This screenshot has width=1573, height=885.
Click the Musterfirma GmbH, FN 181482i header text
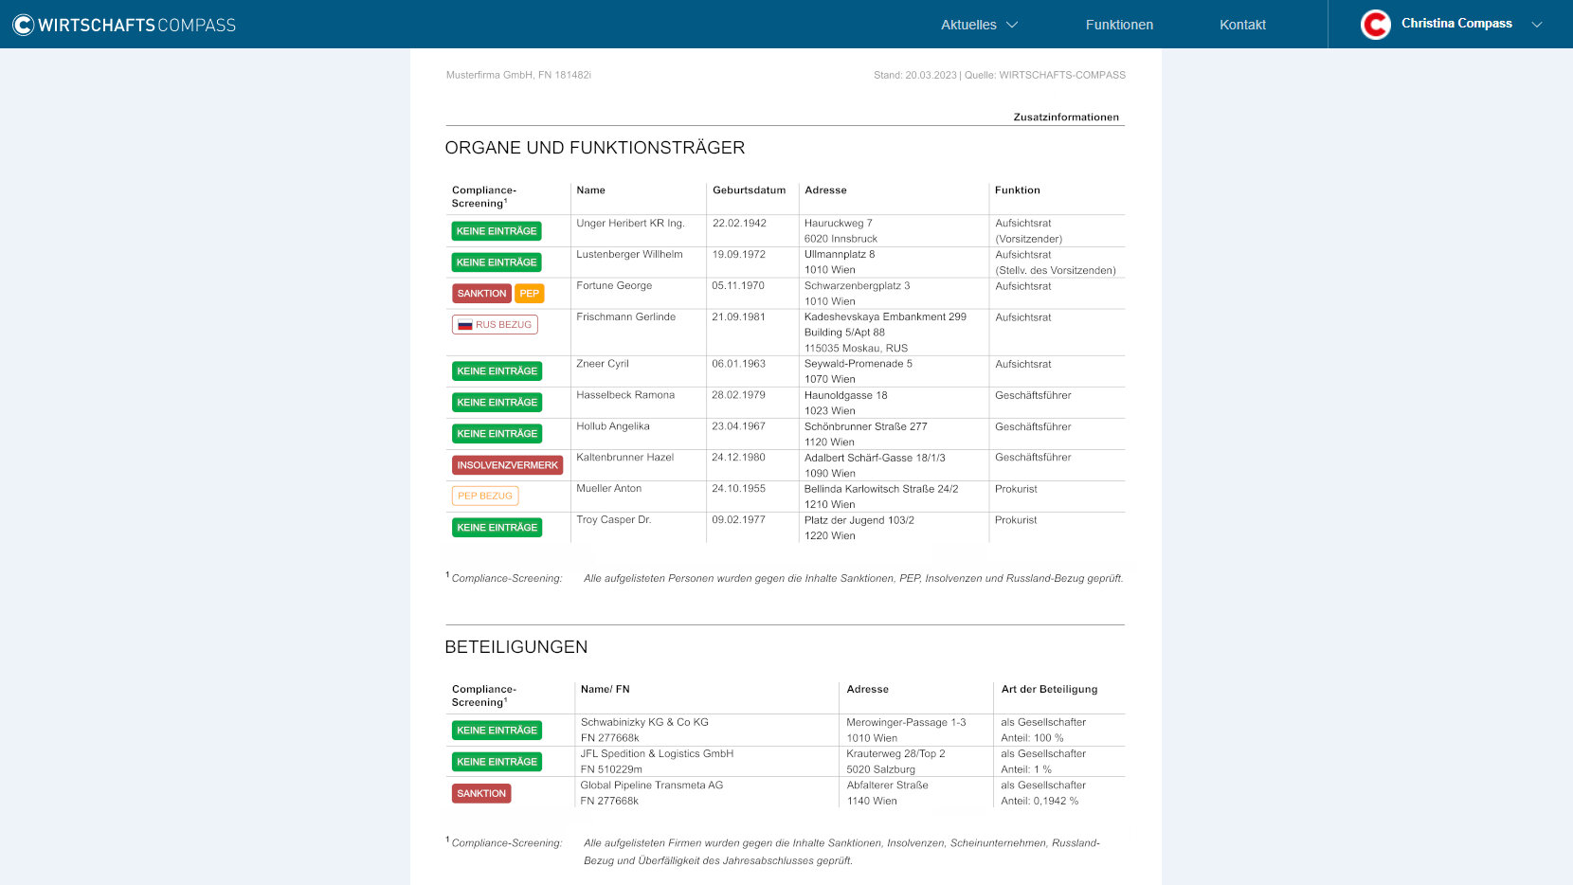tap(518, 75)
